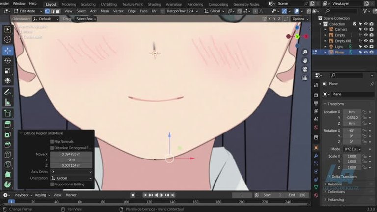Open the Modifier properties wrench tab

click(316, 156)
